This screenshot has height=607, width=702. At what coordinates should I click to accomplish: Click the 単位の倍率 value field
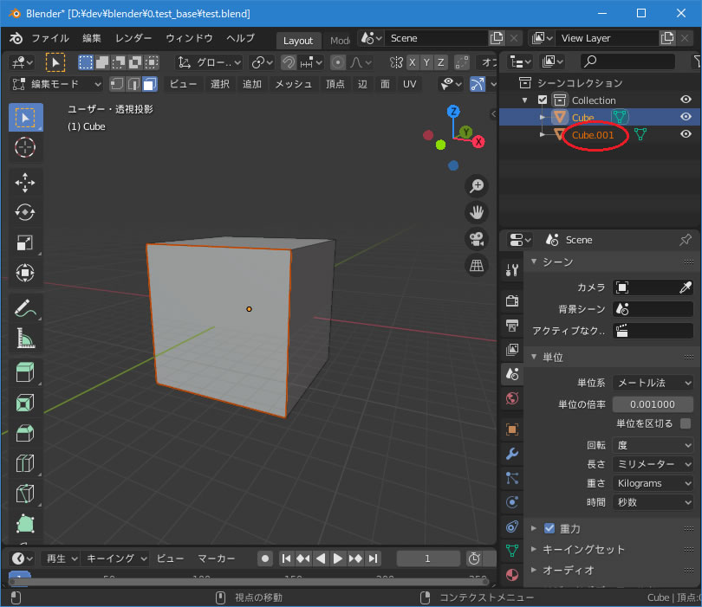pyautogui.click(x=653, y=404)
